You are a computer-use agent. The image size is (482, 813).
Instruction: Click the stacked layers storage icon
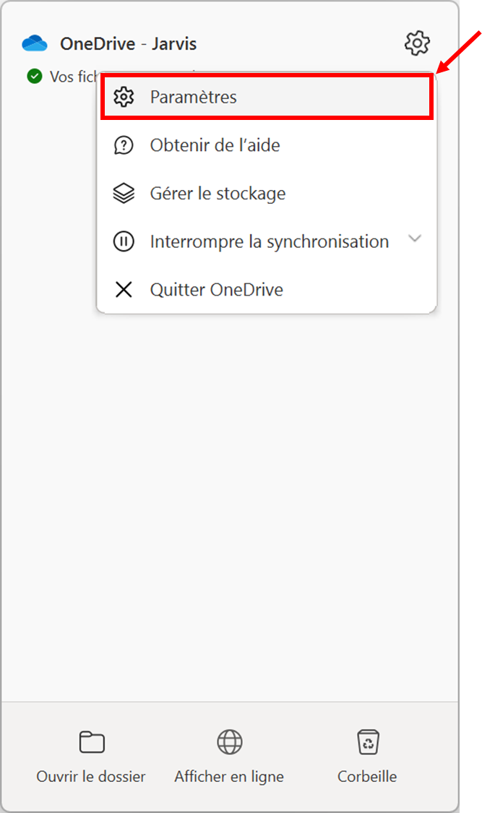[x=124, y=194]
